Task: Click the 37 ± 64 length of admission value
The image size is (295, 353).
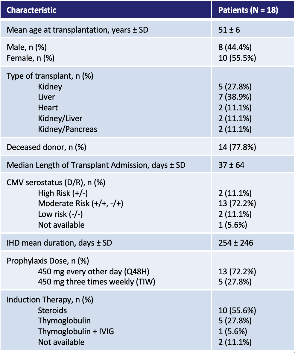Action: [231, 165]
